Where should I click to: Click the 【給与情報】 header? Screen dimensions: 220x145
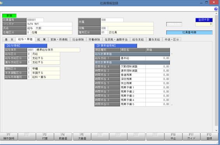click(26, 45)
